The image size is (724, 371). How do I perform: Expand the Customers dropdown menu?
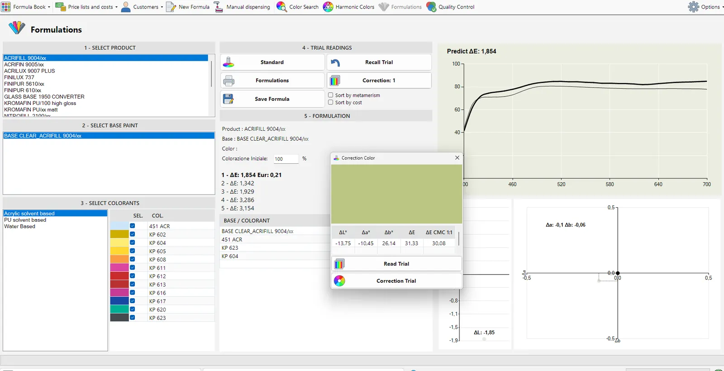[x=162, y=7]
